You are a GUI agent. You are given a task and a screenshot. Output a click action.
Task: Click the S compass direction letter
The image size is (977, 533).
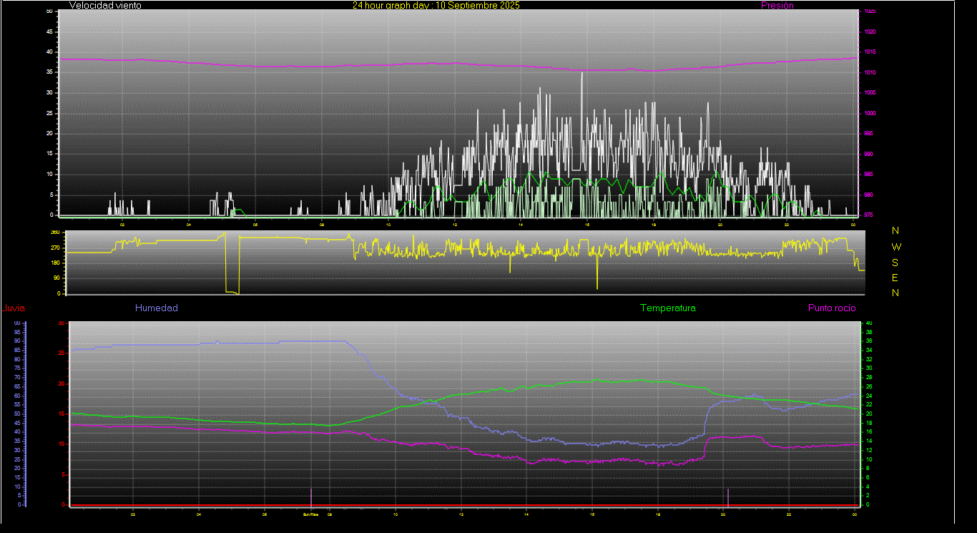click(895, 263)
